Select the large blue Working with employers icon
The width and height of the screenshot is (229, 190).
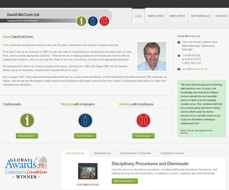coord(85,120)
